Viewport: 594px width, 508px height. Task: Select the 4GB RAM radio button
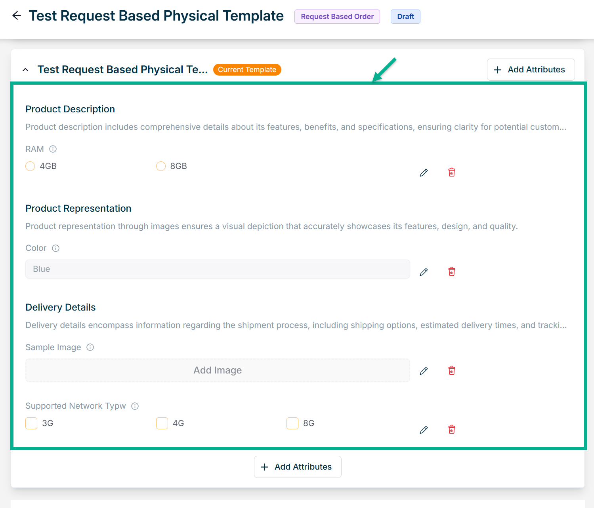(x=30, y=166)
